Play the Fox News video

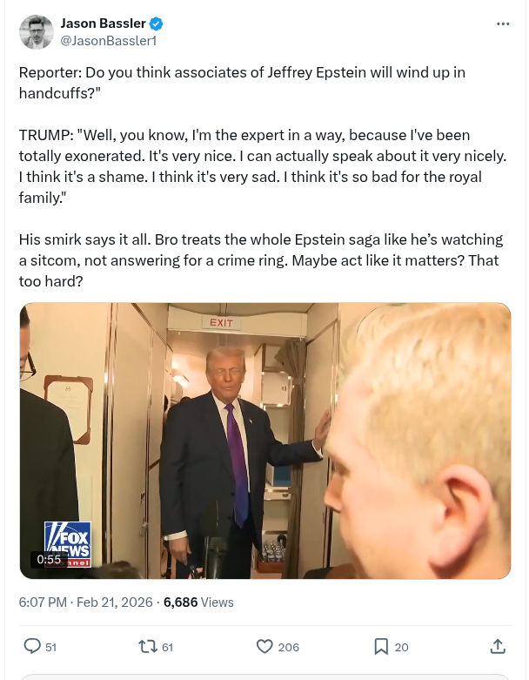coord(265,441)
